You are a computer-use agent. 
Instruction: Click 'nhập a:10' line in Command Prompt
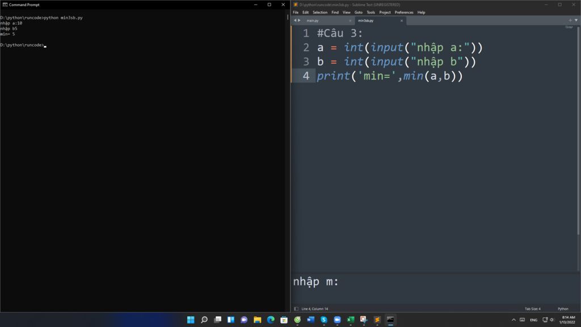11,23
